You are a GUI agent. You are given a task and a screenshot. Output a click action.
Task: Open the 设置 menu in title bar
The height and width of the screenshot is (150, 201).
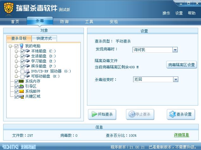pyautogui.click(x=179, y=13)
